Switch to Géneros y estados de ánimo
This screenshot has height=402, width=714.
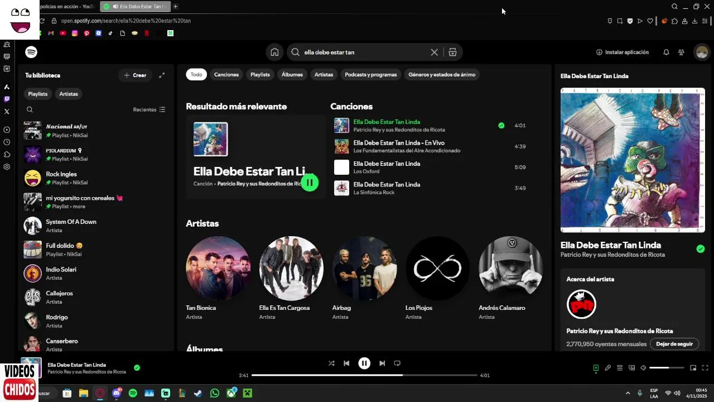(x=442, y=74)
